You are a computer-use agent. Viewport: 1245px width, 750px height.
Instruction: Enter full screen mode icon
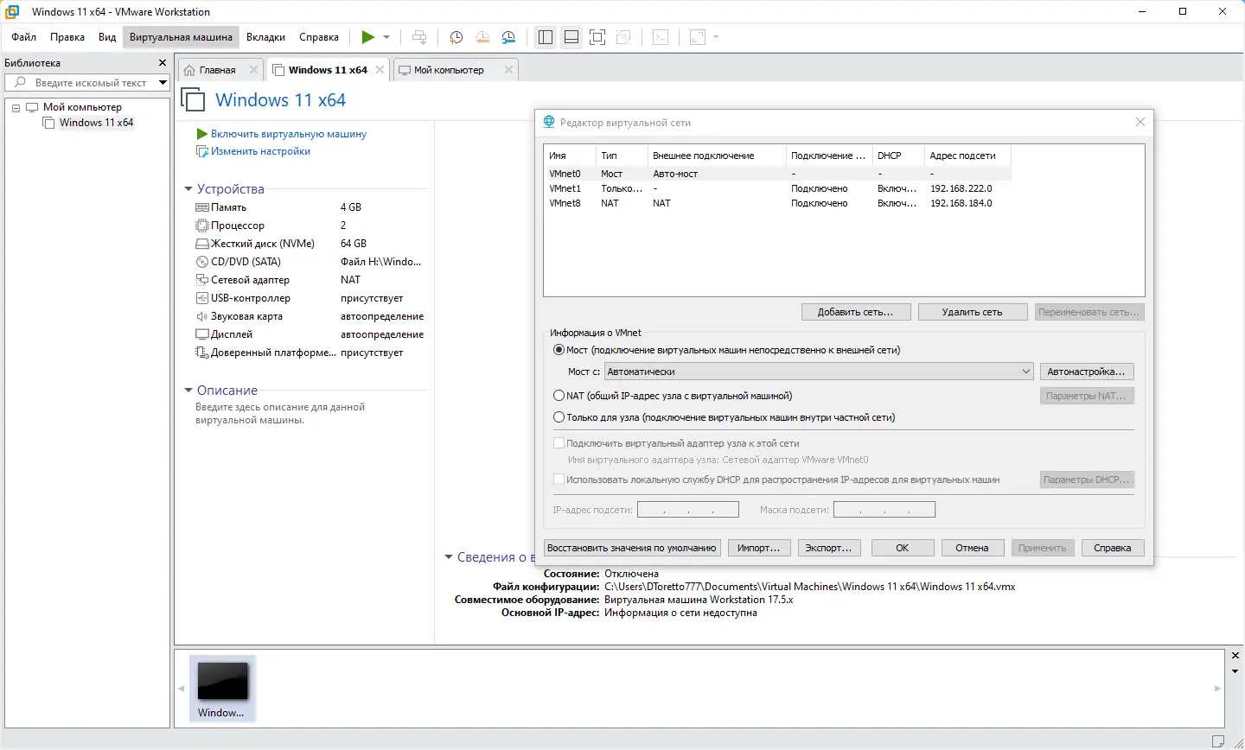coord(597,36)
